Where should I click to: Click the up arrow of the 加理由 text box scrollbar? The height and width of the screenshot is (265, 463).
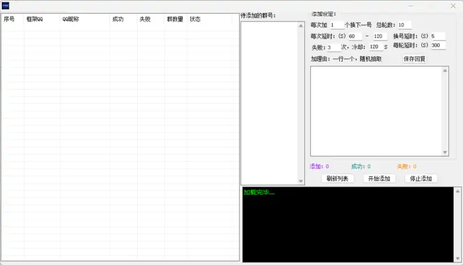point(445,71)
